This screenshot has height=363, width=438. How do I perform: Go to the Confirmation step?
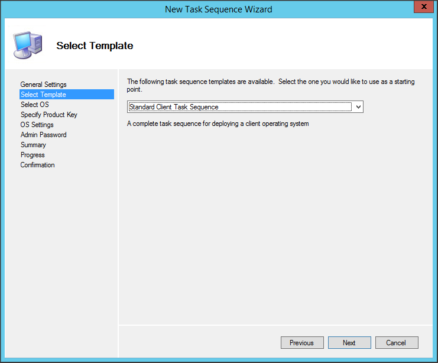pyautogui.click(x=37, y=165)
